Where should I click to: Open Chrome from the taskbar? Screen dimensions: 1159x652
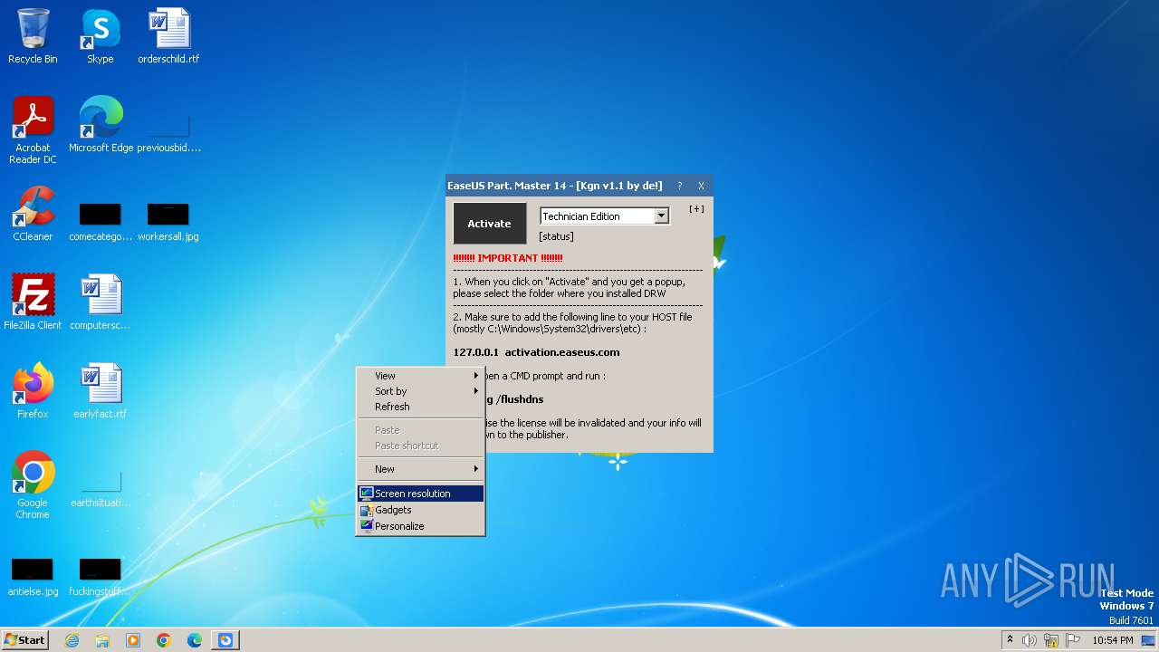click(164, 640)
